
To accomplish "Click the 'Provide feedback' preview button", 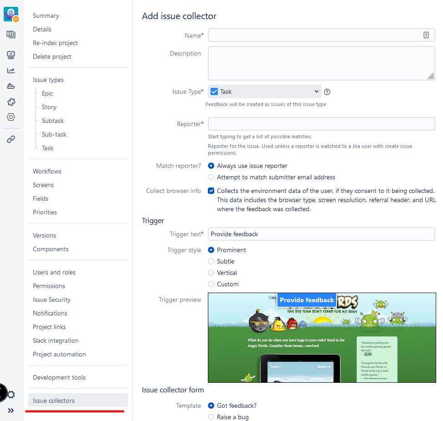I will tap(307, 300).
